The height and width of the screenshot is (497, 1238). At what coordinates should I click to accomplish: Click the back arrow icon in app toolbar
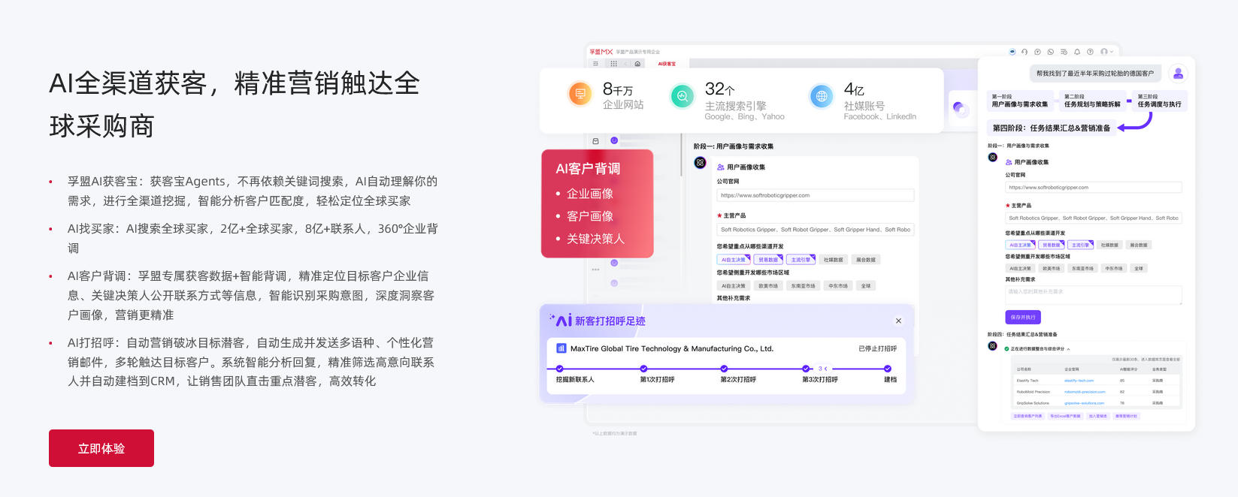pyautogui.click(x=625, y=64)
